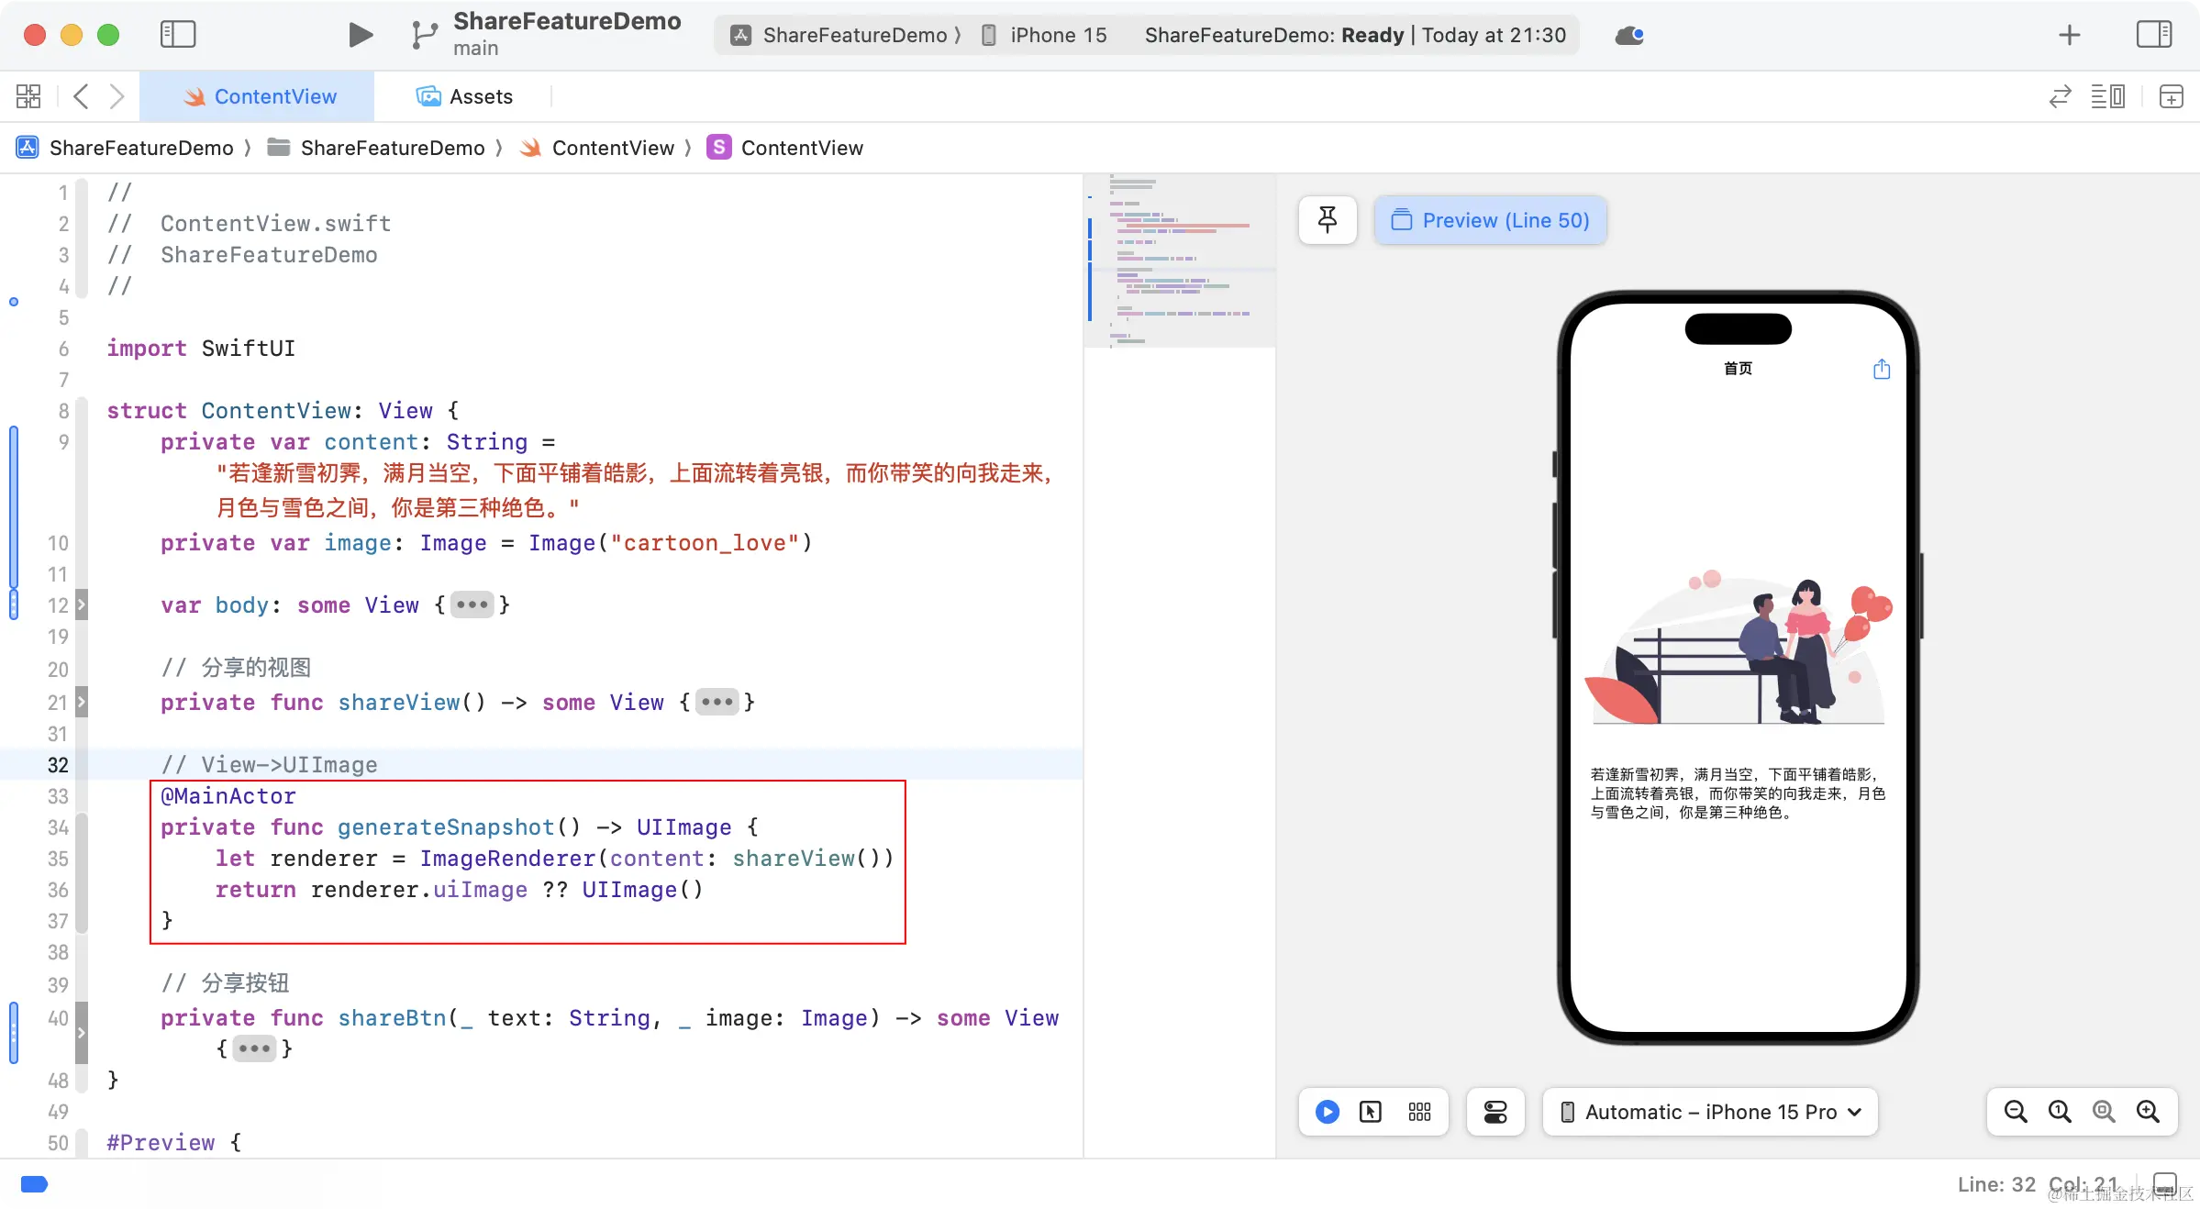Click the Run (play) button in toolbar
This screenshot has height=1209, width=2200.
[x=361, y=35]
